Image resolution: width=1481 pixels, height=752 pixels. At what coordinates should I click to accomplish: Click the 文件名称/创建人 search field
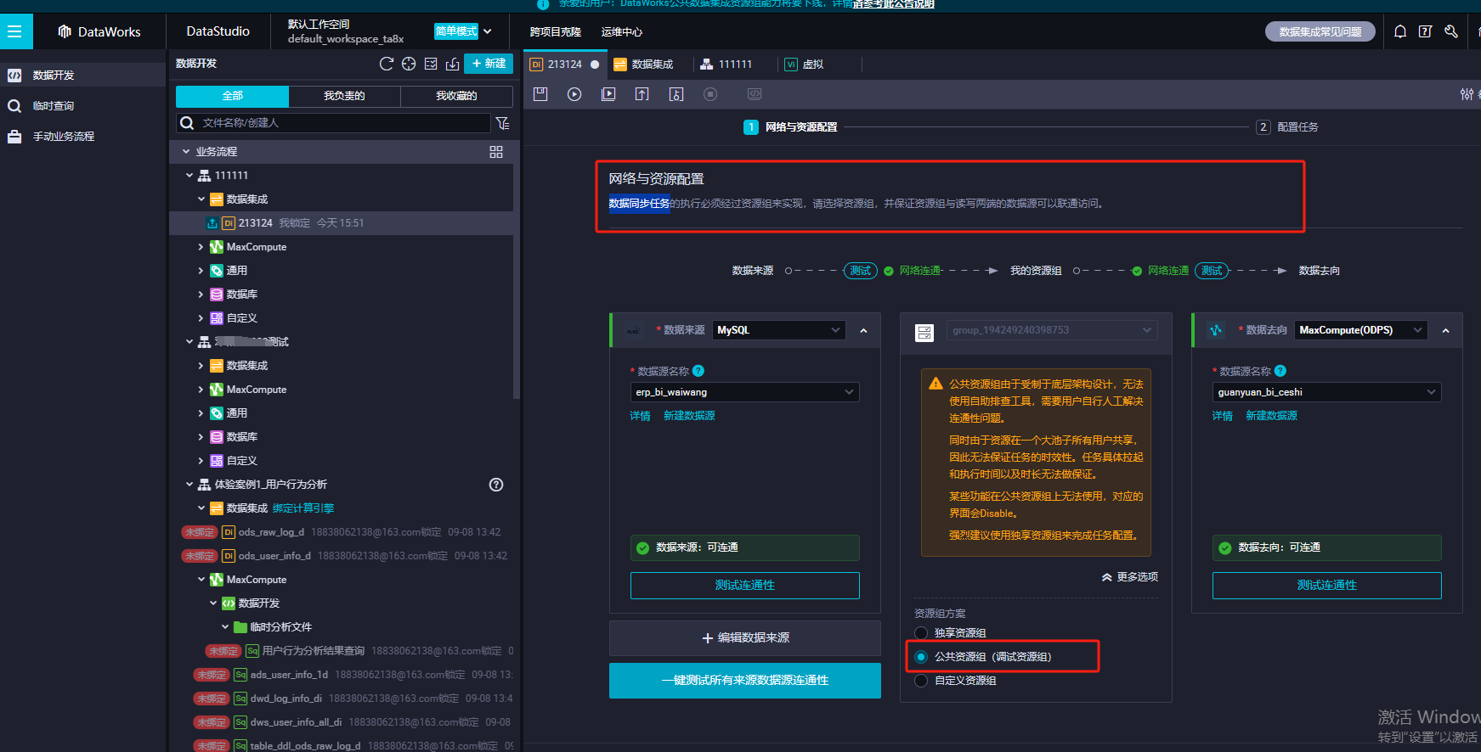pyautogui.click(x=333, y=123)
